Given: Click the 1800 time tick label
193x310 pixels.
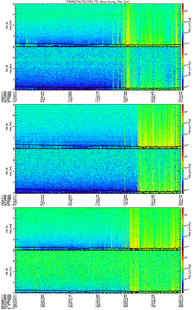Looking at the screenshot, I should point(180,306).
